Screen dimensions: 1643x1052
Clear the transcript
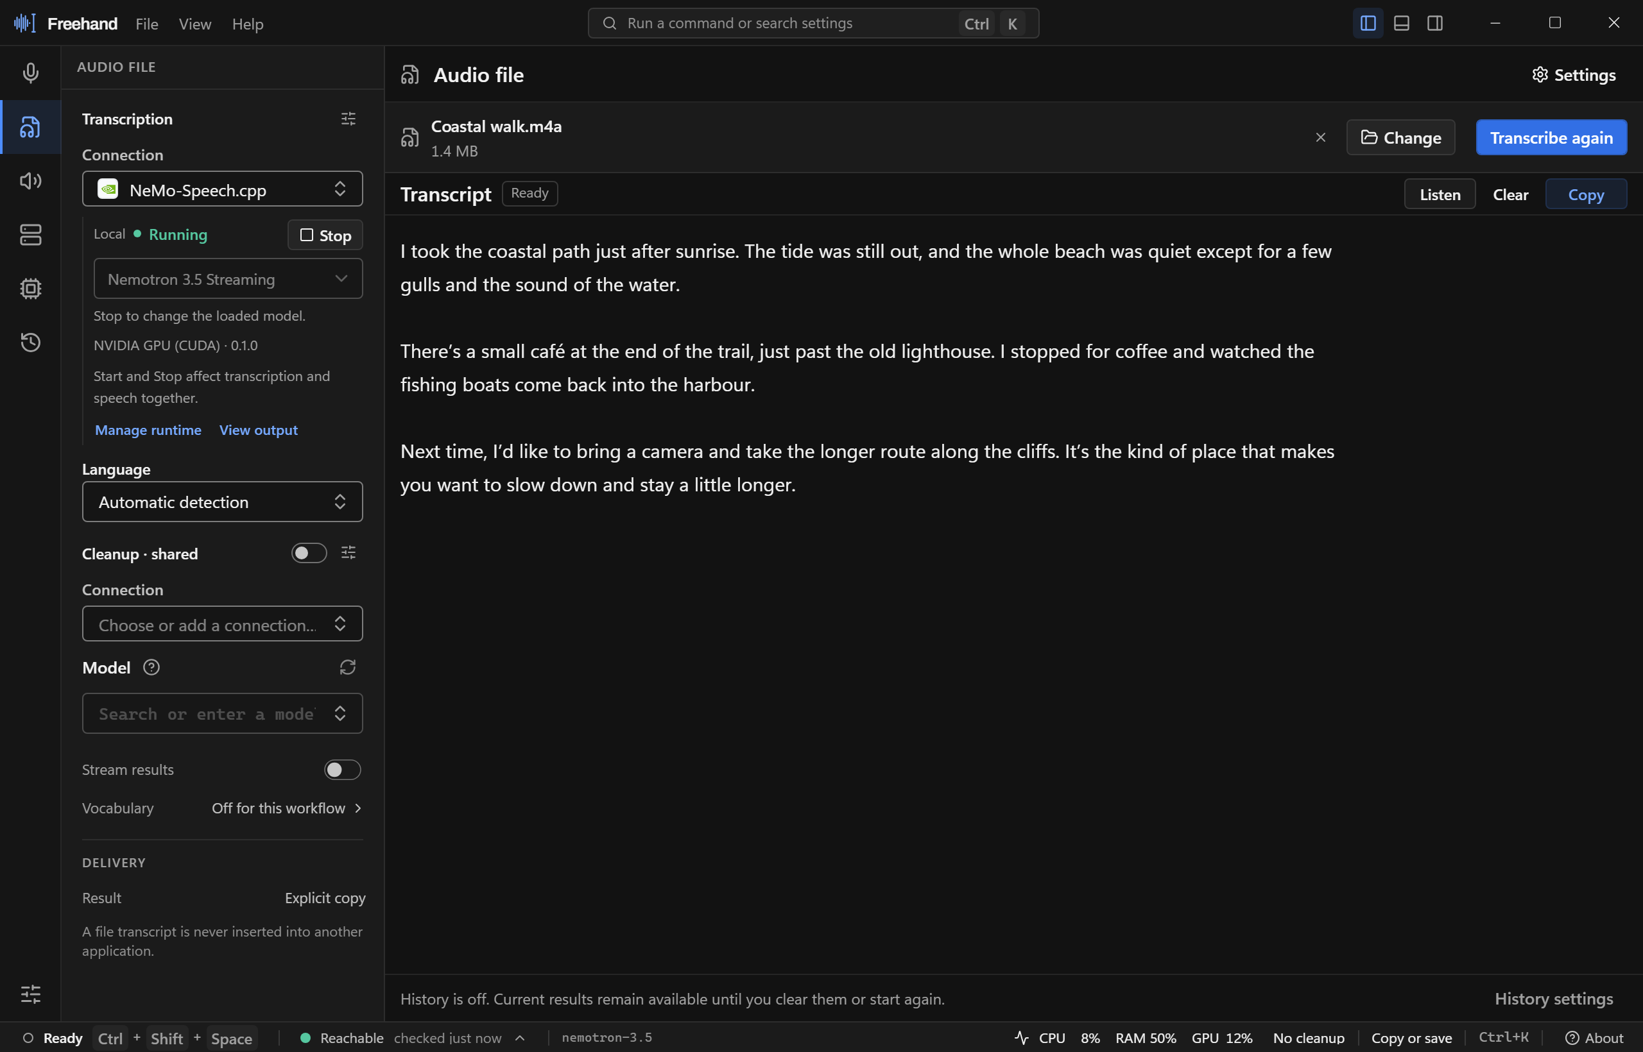1510,194
